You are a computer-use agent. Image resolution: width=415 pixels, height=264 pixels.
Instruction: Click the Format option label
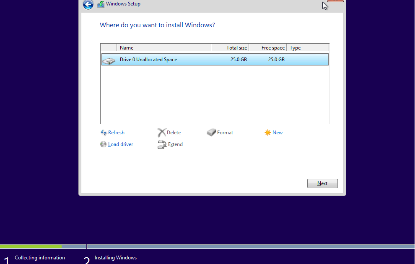(x=225, y=133)
